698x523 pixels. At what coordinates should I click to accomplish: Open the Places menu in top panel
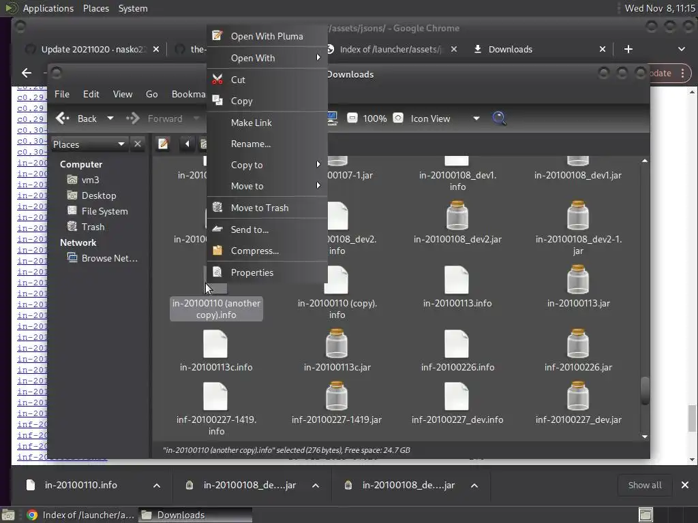(x=96, y=8)
